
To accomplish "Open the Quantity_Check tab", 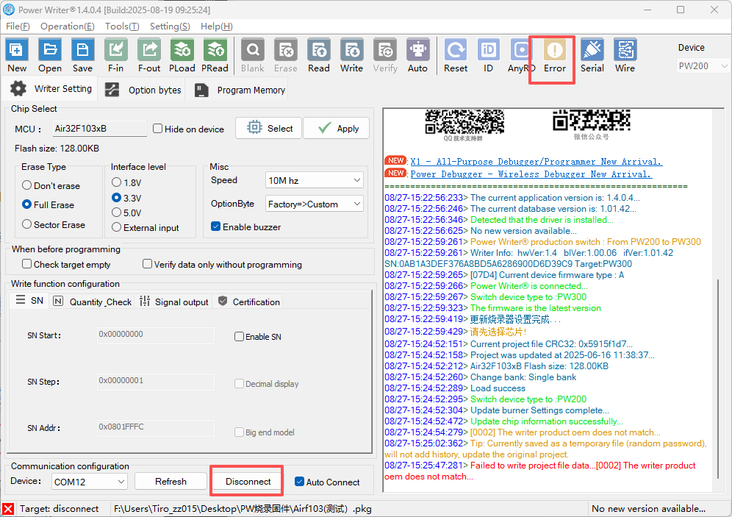I will pyautogui.click(x=93, y=302).
